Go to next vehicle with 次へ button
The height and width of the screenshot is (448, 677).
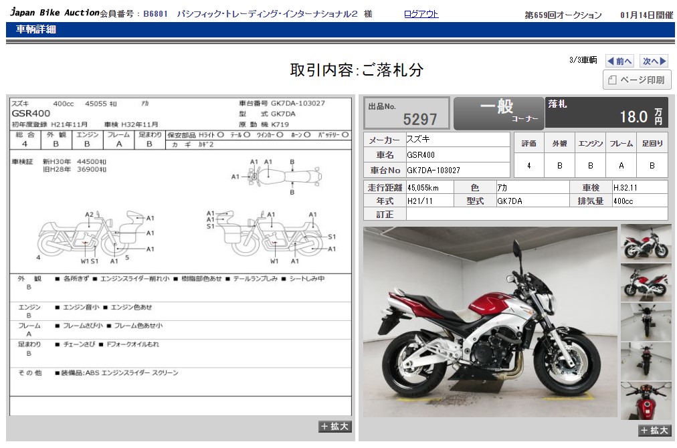tap(654, 62)
